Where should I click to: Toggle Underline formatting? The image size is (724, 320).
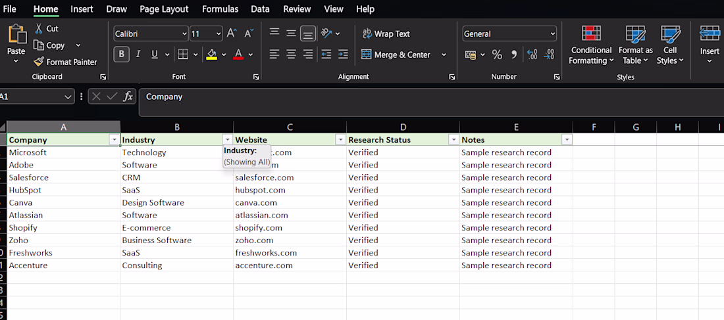[x=154, y=55]
